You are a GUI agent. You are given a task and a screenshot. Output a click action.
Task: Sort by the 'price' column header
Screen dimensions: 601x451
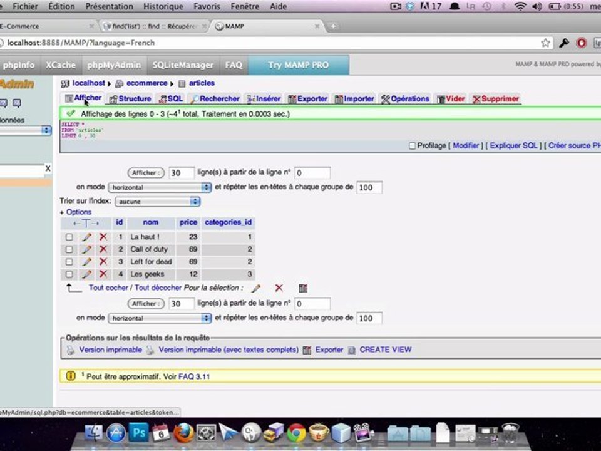[188, 222]
